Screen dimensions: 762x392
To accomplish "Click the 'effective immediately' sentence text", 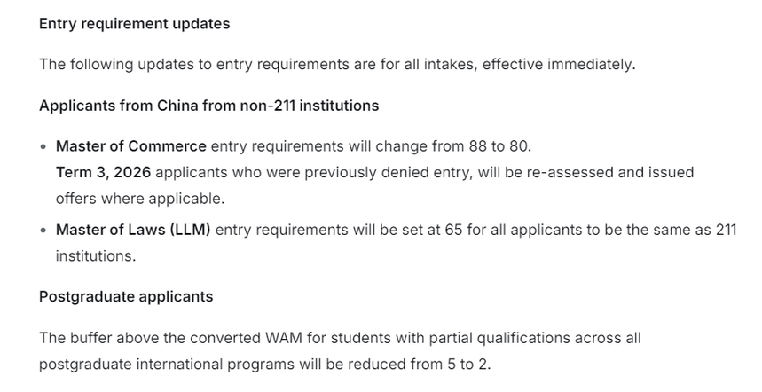I will (x=337, y=64).
